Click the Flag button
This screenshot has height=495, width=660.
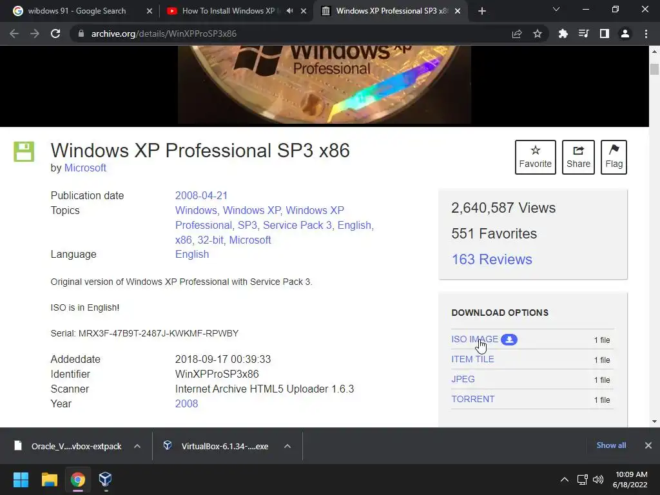[614, 157]
